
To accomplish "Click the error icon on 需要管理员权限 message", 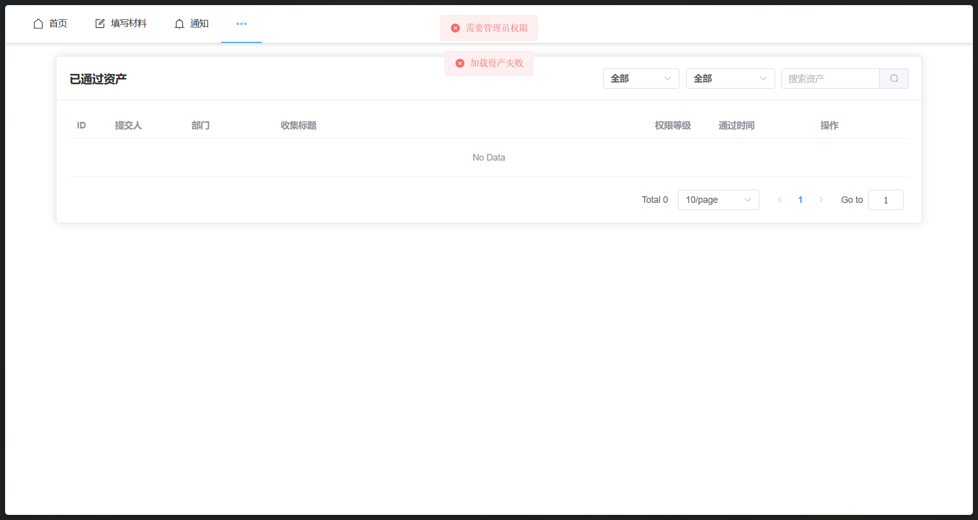I will [455, 28].
